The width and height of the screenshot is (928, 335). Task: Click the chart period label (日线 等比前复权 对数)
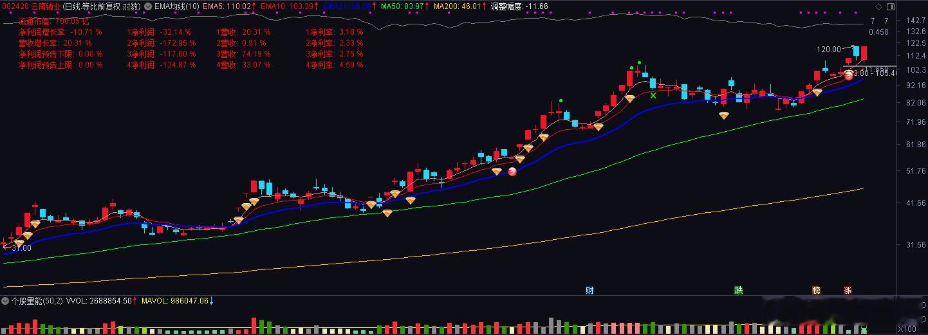(103, 6)
